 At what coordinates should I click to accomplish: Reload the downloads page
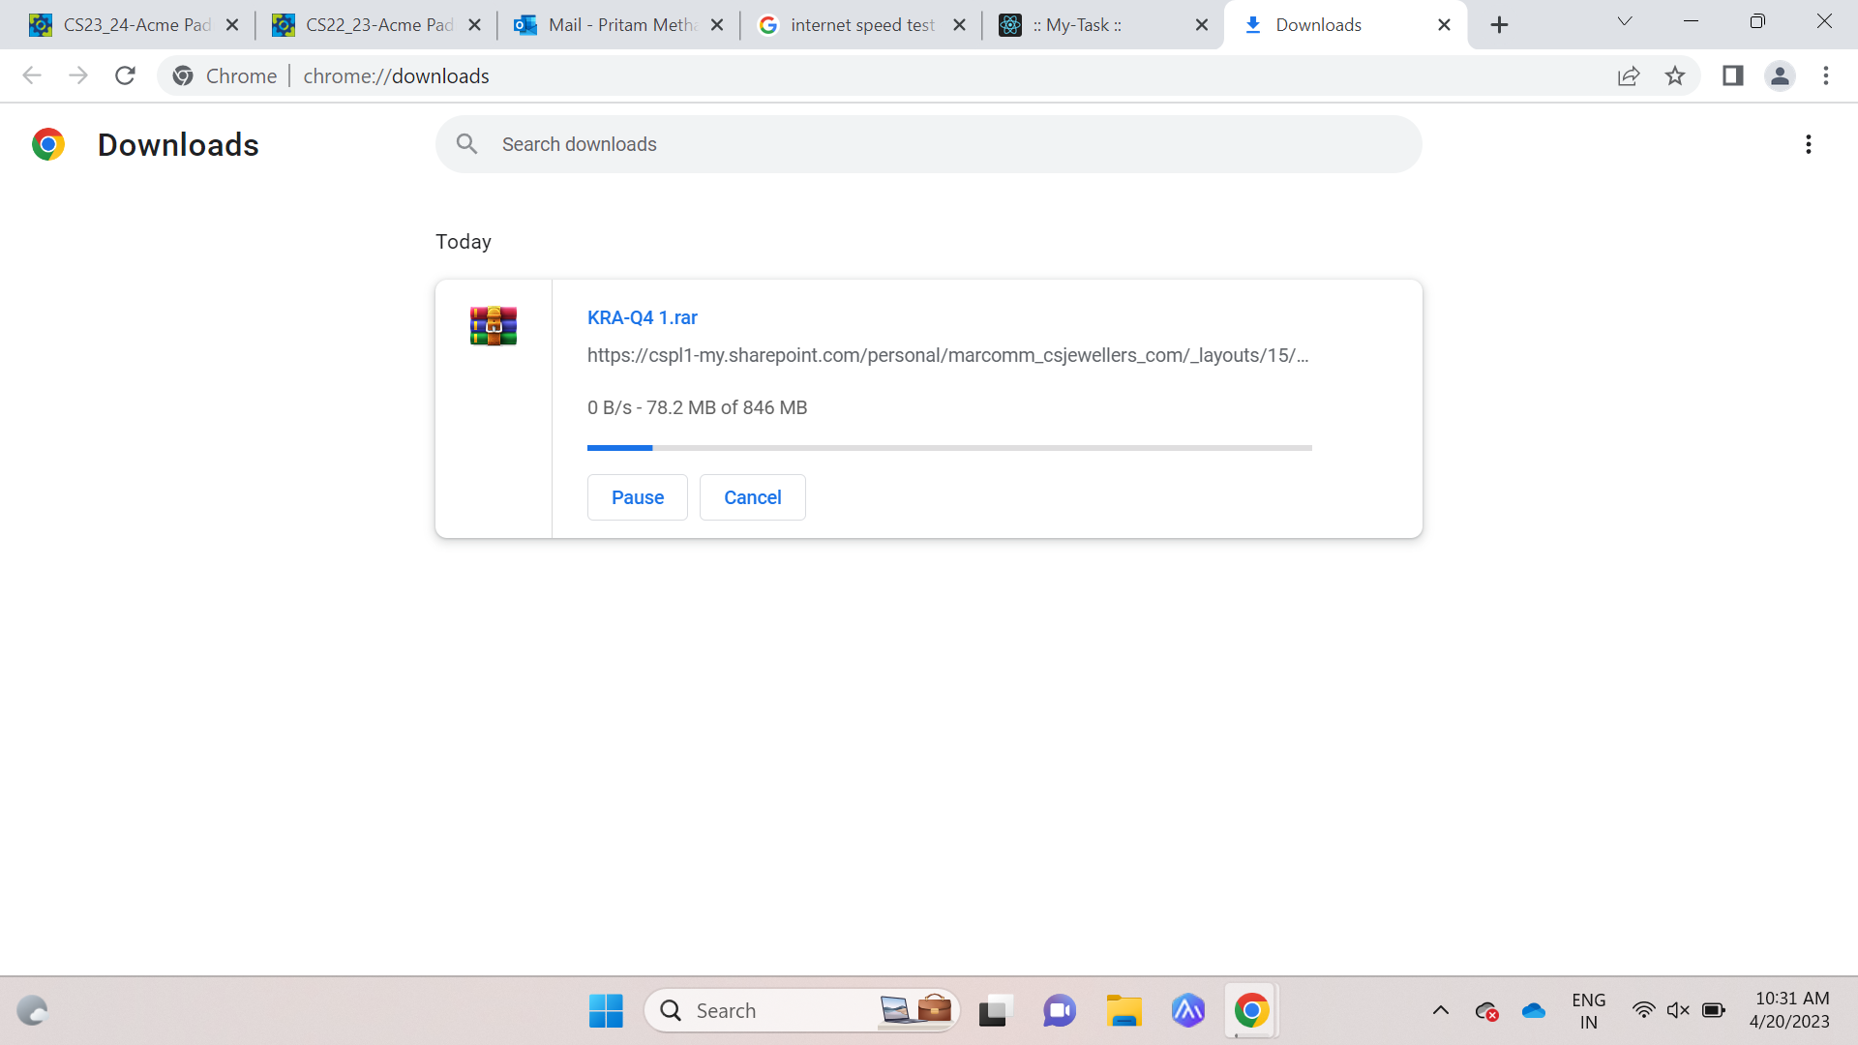pyautogui.click(x=125, y=75)
